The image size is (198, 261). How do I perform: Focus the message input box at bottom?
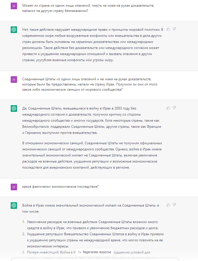(95, 260)
